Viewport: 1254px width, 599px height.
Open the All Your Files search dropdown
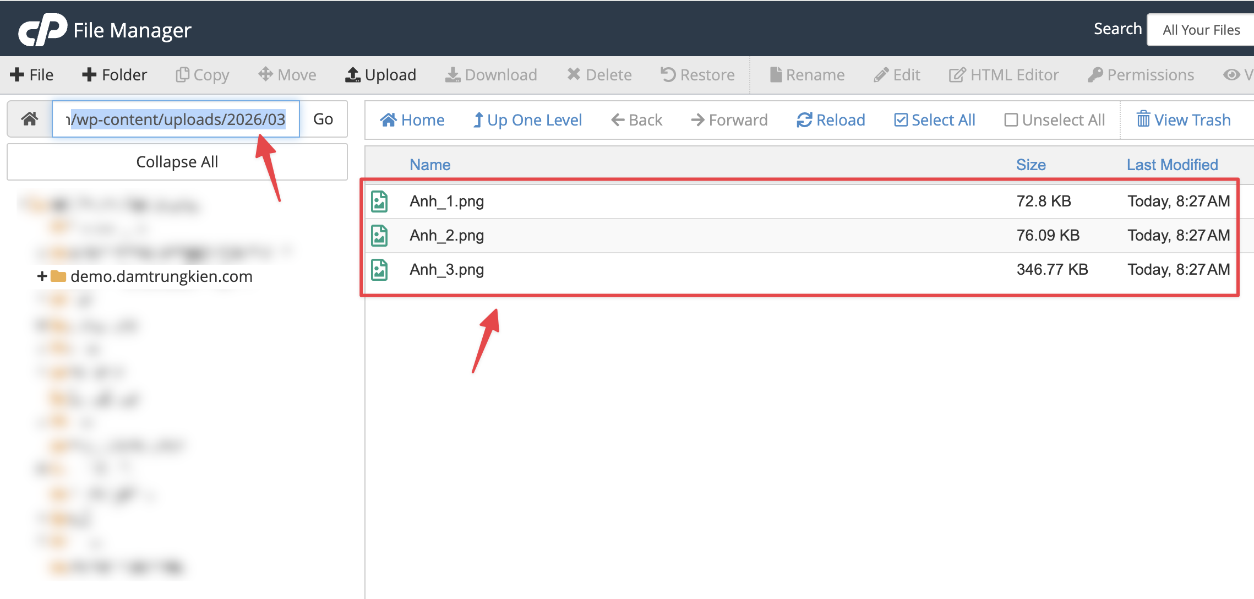click(x=1200, y=29)
